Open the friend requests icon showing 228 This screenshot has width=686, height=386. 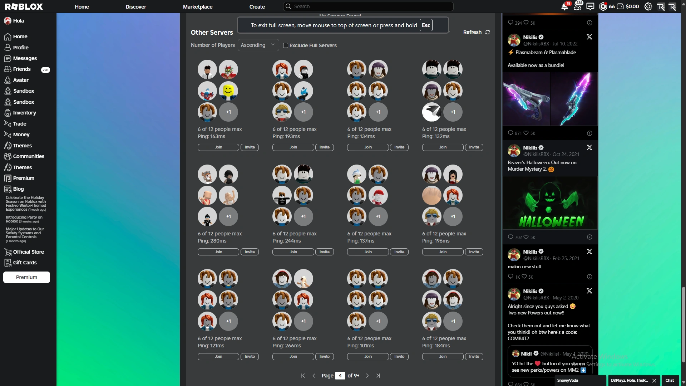coord(578,6)
